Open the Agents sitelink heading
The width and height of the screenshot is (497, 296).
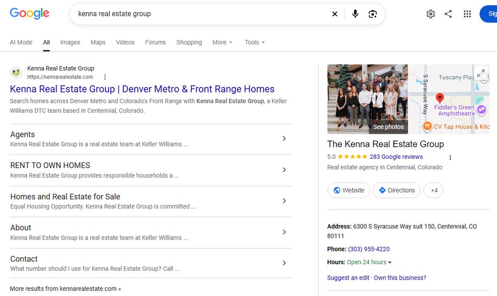pyautogui.click(x=22, y=134)
